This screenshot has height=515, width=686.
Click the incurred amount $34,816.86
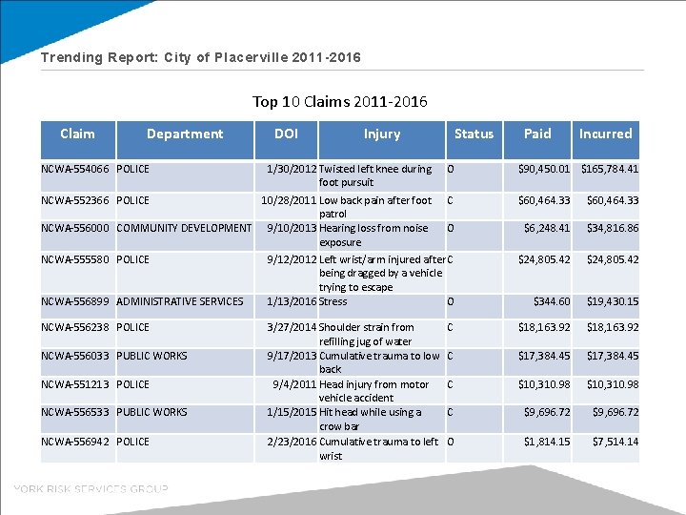613,228
